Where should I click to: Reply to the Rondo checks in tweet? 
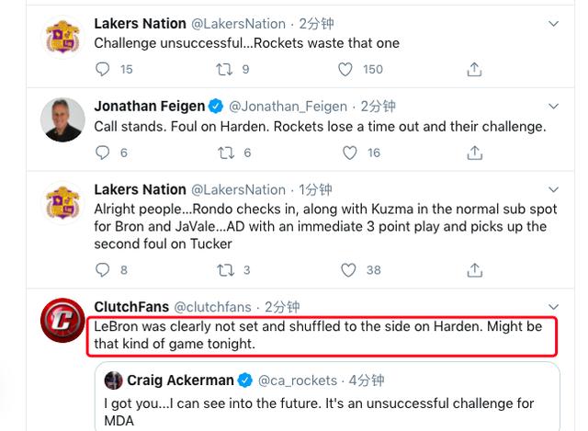[103, 270]
